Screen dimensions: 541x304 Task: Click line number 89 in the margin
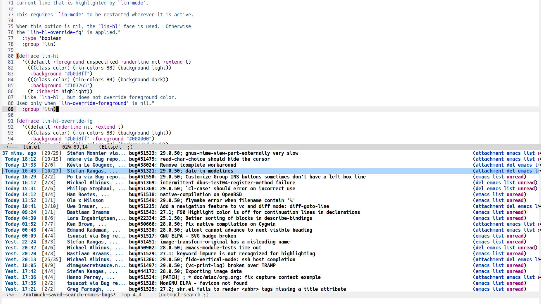(x=11, y=109)
